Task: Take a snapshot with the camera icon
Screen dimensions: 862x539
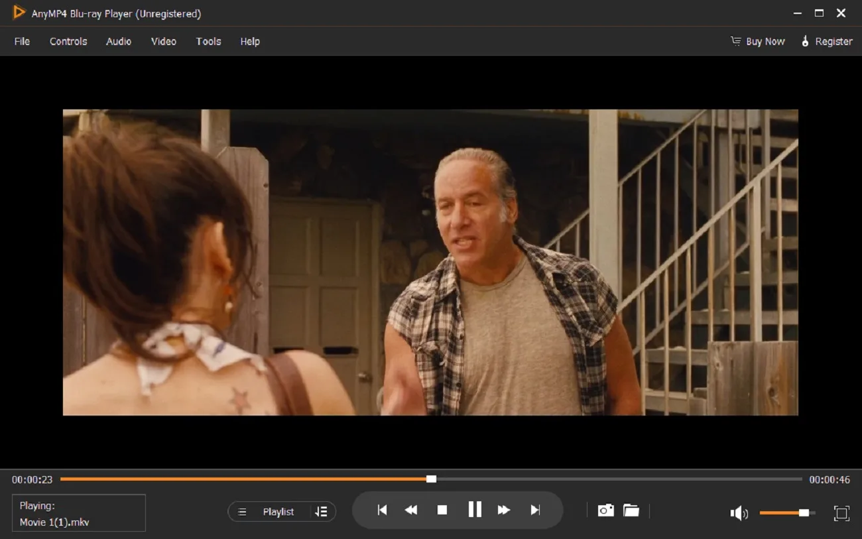Action: click(605, 510)
